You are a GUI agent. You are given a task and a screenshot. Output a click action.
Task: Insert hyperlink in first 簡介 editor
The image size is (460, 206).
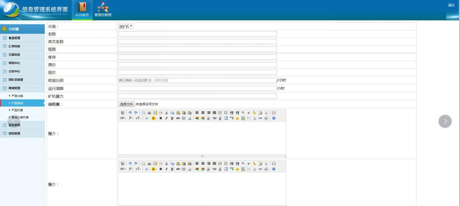260,118
